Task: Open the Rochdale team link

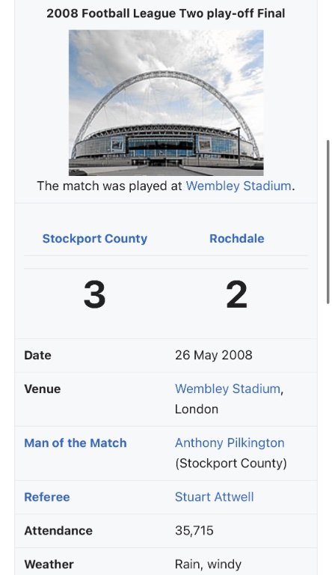Action: point(237,238)
